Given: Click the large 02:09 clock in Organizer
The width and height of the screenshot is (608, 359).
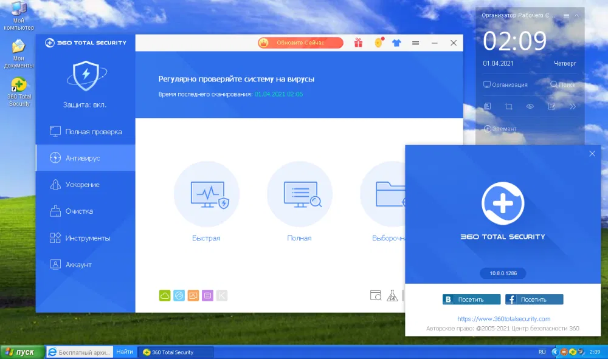Looking at the screenshot, I should coord(514,41).
